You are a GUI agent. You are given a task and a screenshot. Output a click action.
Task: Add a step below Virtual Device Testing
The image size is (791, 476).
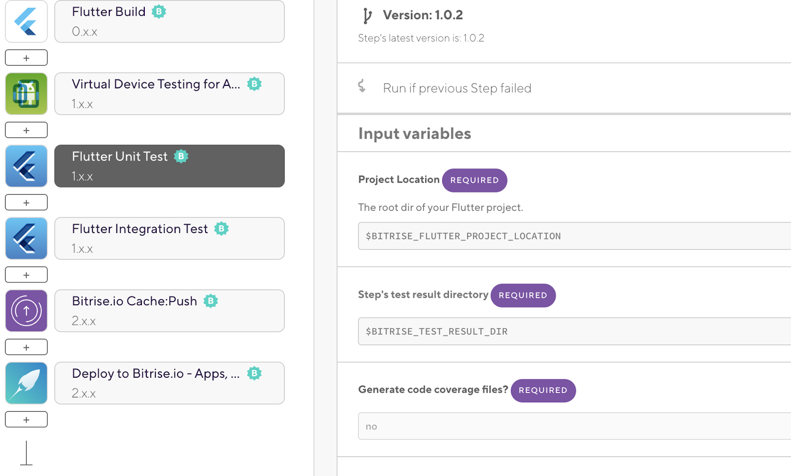point(26,130)
